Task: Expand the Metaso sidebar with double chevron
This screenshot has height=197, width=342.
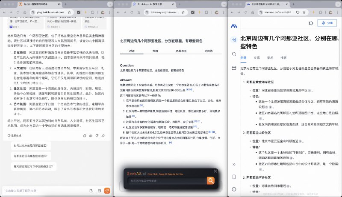Action: coord(234,164)
